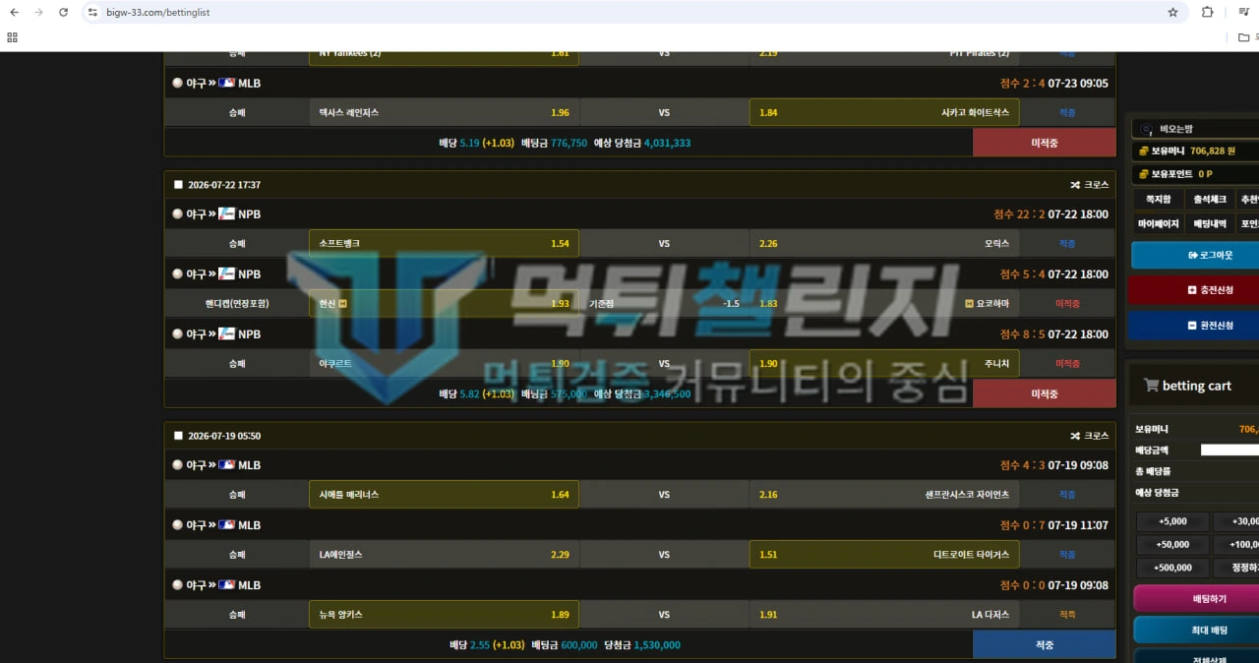Open 마이페이지 in the side menu
The image size is (1259, 663).
pos(1158,224)
